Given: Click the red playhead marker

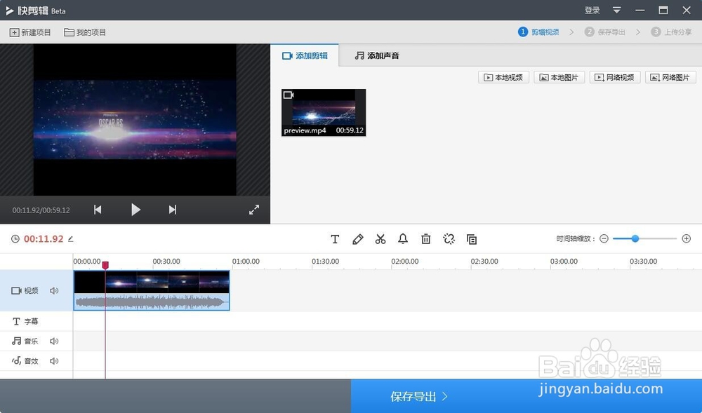Looking at the screenshot, I should (x=105, y=266).
